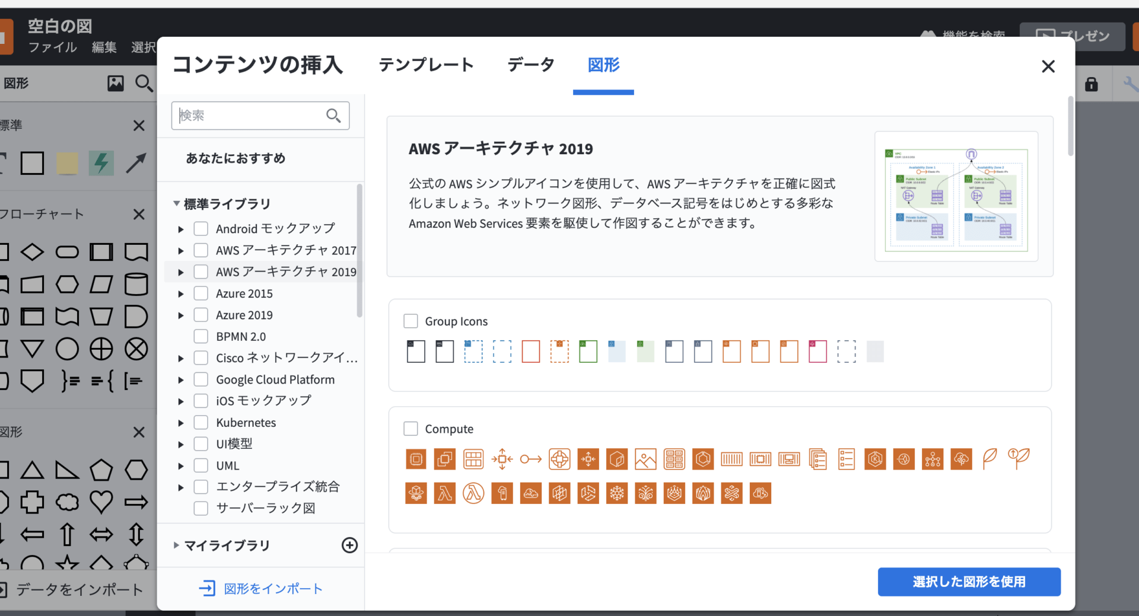The height and width of the screenshot is (616, 1139).
Task: Select the dashed gray group box icon
Action: pyautogui.click(x=847, y=352)
